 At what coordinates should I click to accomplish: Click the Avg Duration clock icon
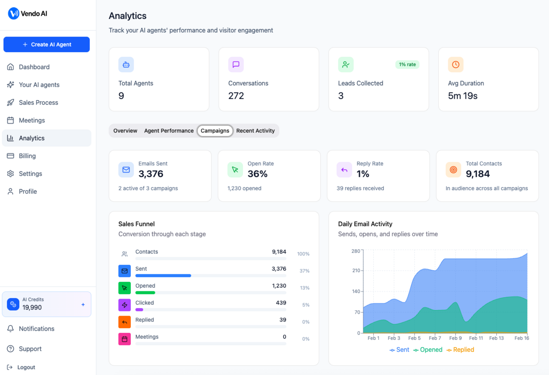click(456, 64)
